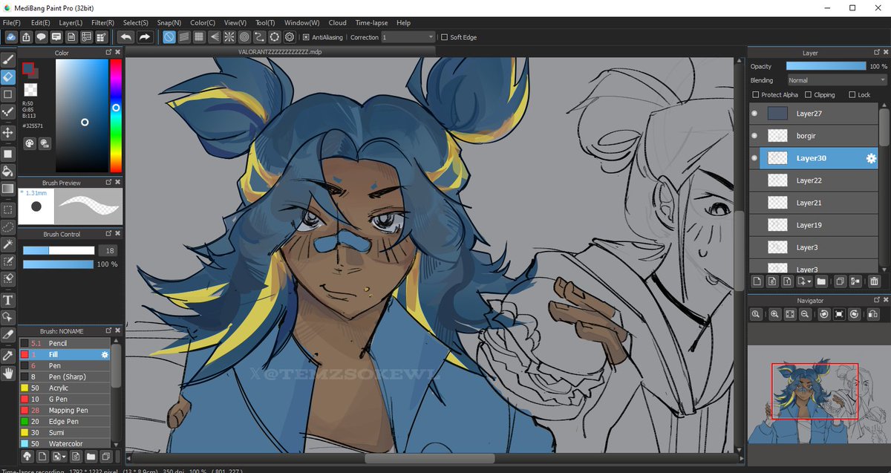Select Layer19 in layer list
891x473 pixels.
pyautogui.click(x=813, y=225)
